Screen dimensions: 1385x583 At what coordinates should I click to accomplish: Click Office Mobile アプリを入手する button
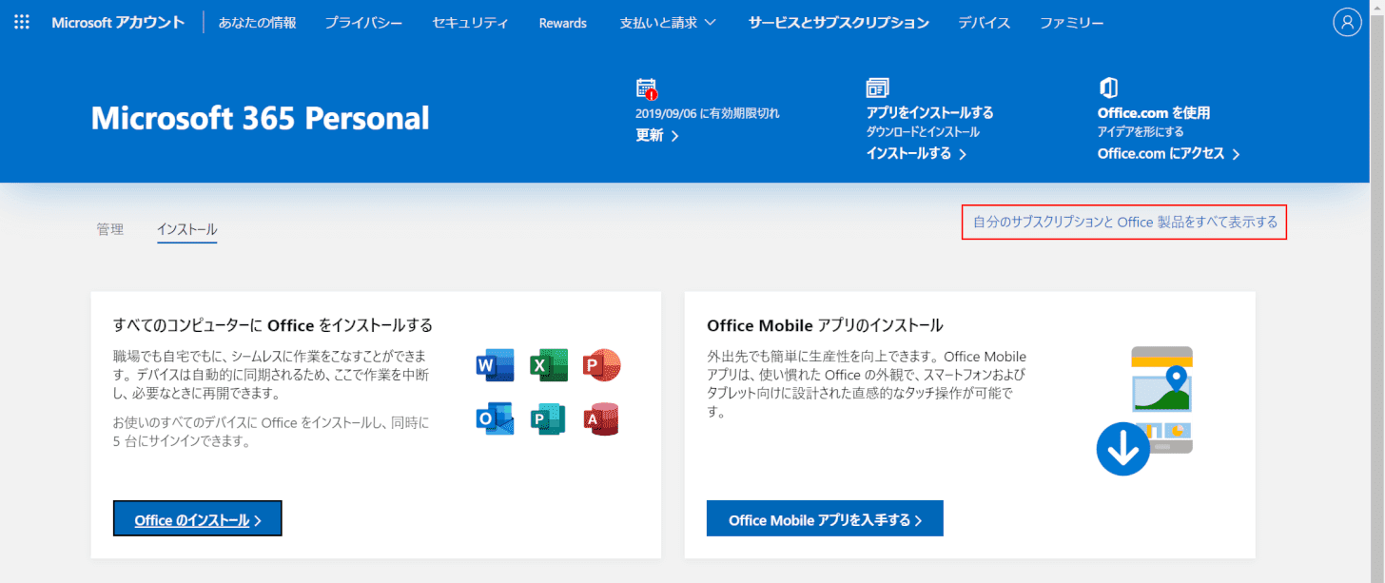825,518
